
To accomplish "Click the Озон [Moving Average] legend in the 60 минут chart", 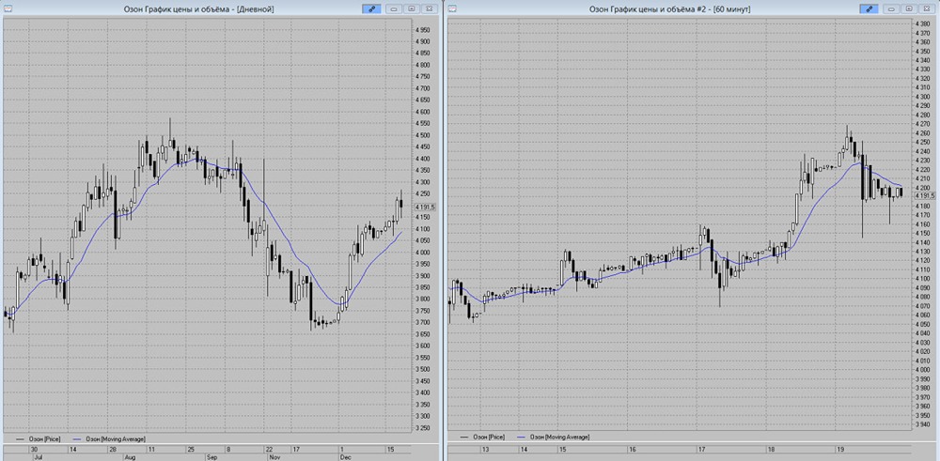I will (554, 438).
